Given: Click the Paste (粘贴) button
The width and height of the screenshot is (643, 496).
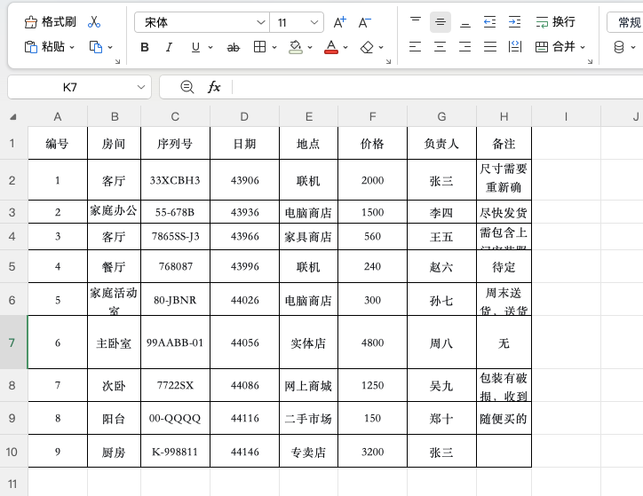Looking at the screenshot, I should tap(44, 47).
